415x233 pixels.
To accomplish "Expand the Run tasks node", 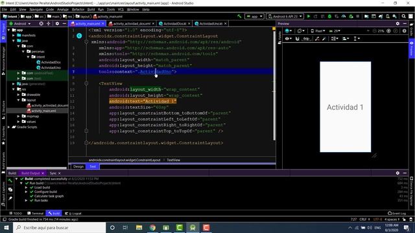I will (26, 201).
